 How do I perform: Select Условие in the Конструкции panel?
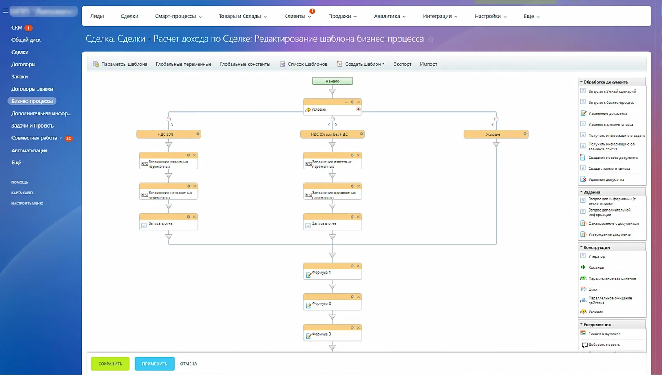[595, 312]
